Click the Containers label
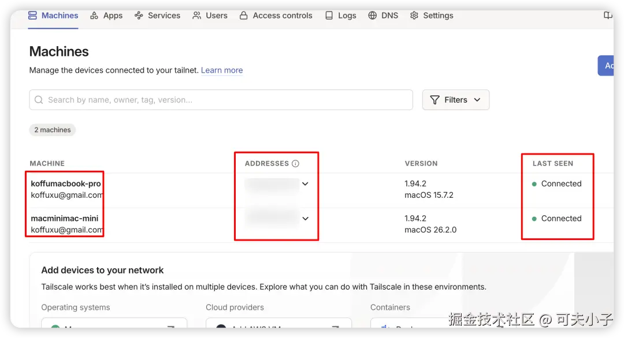 [x=390, y=307]
